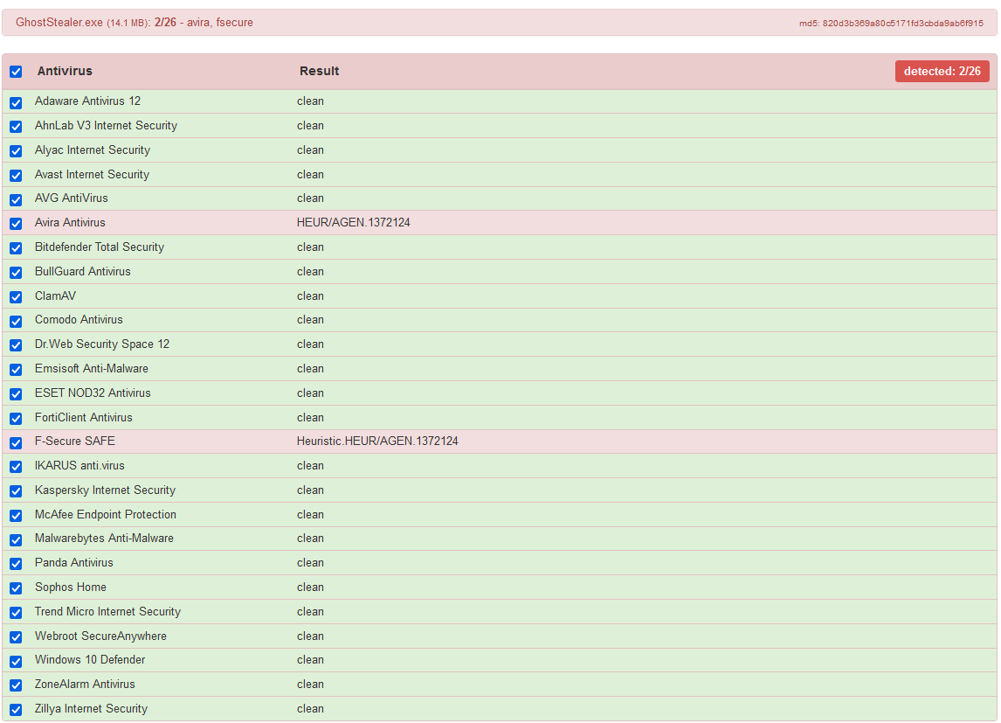
Task: Click the 'Antivirus' column header
Action: coord(65,71)
